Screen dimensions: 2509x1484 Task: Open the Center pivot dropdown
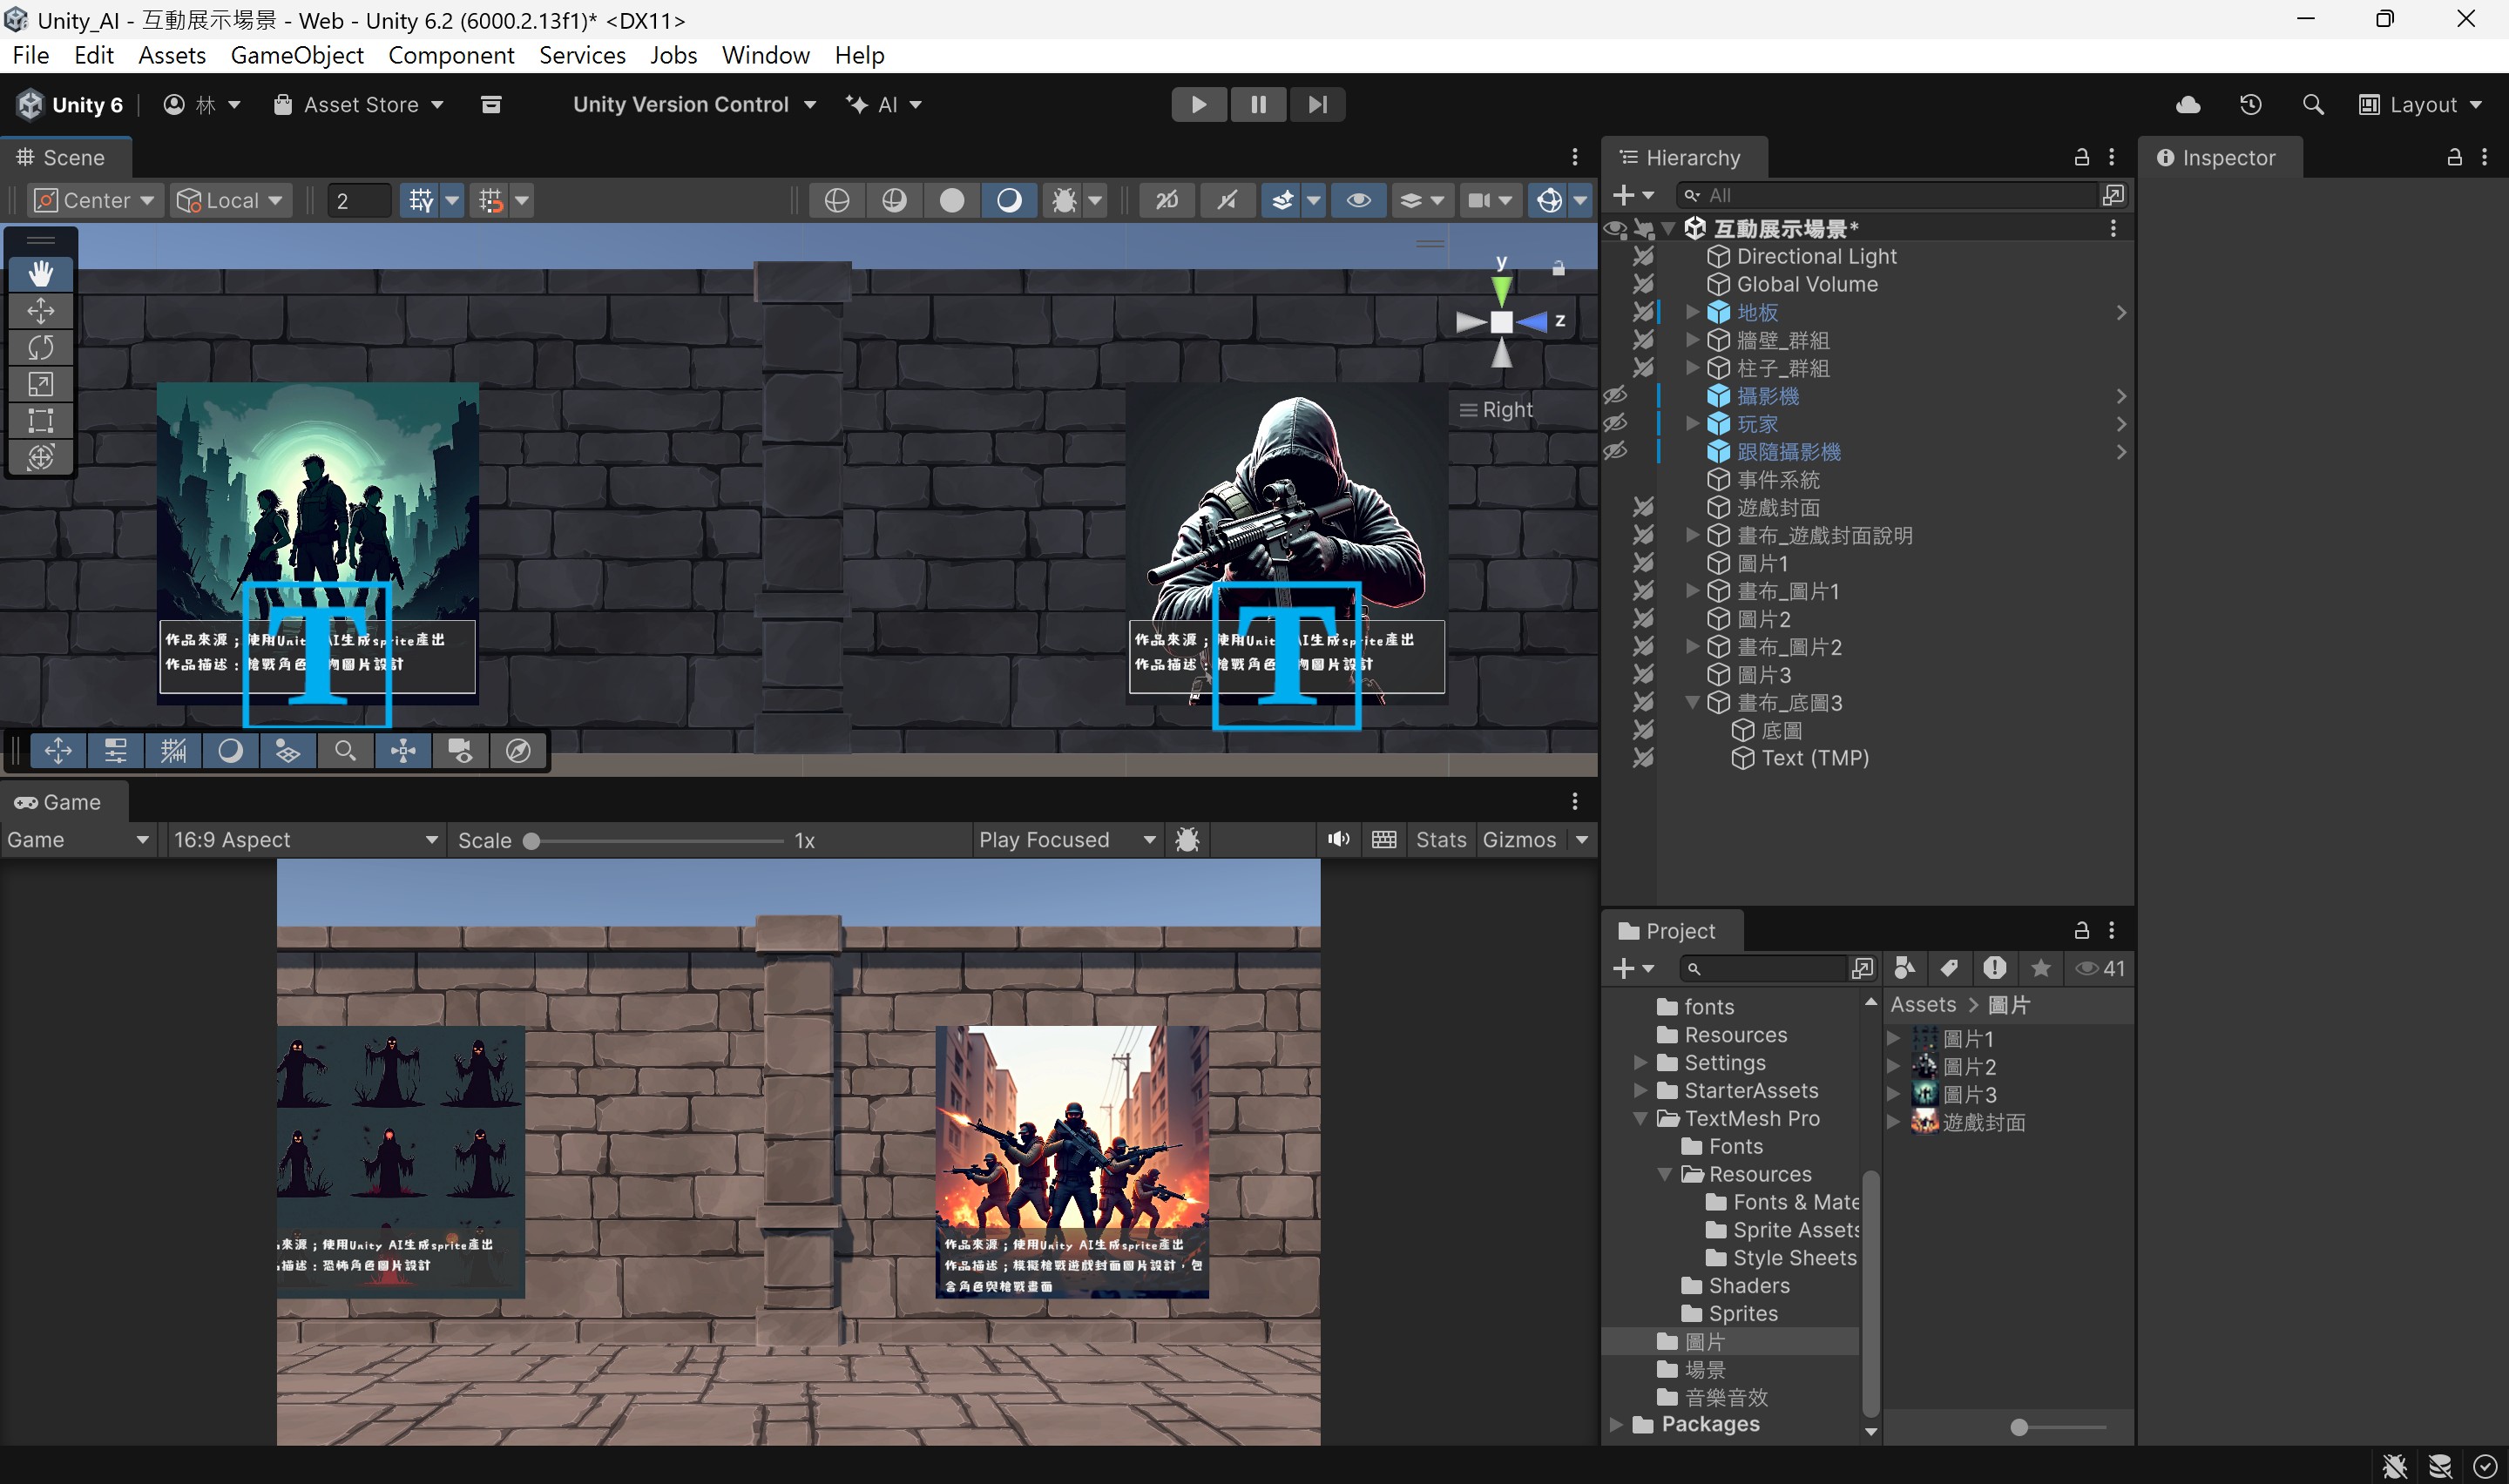pyautogui.click(x=95, y=200)
